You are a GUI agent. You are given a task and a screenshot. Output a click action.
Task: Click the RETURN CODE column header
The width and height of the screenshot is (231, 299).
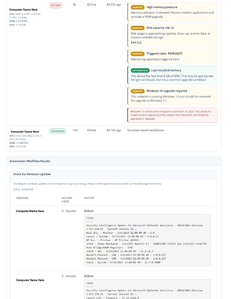67,200
